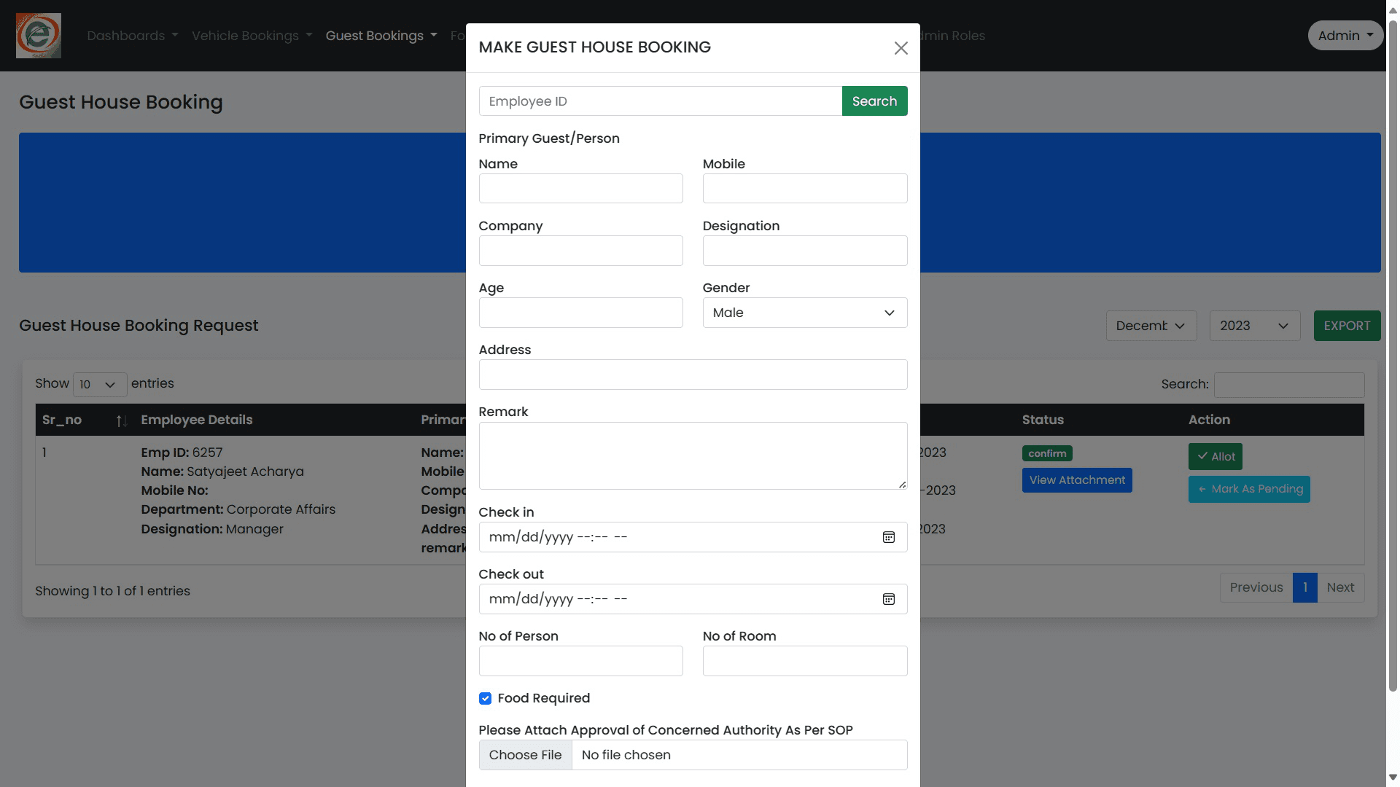Open the Show entries count dropdown
Viewport: 1400px width, 787px height.
click(x=99, y=384)
